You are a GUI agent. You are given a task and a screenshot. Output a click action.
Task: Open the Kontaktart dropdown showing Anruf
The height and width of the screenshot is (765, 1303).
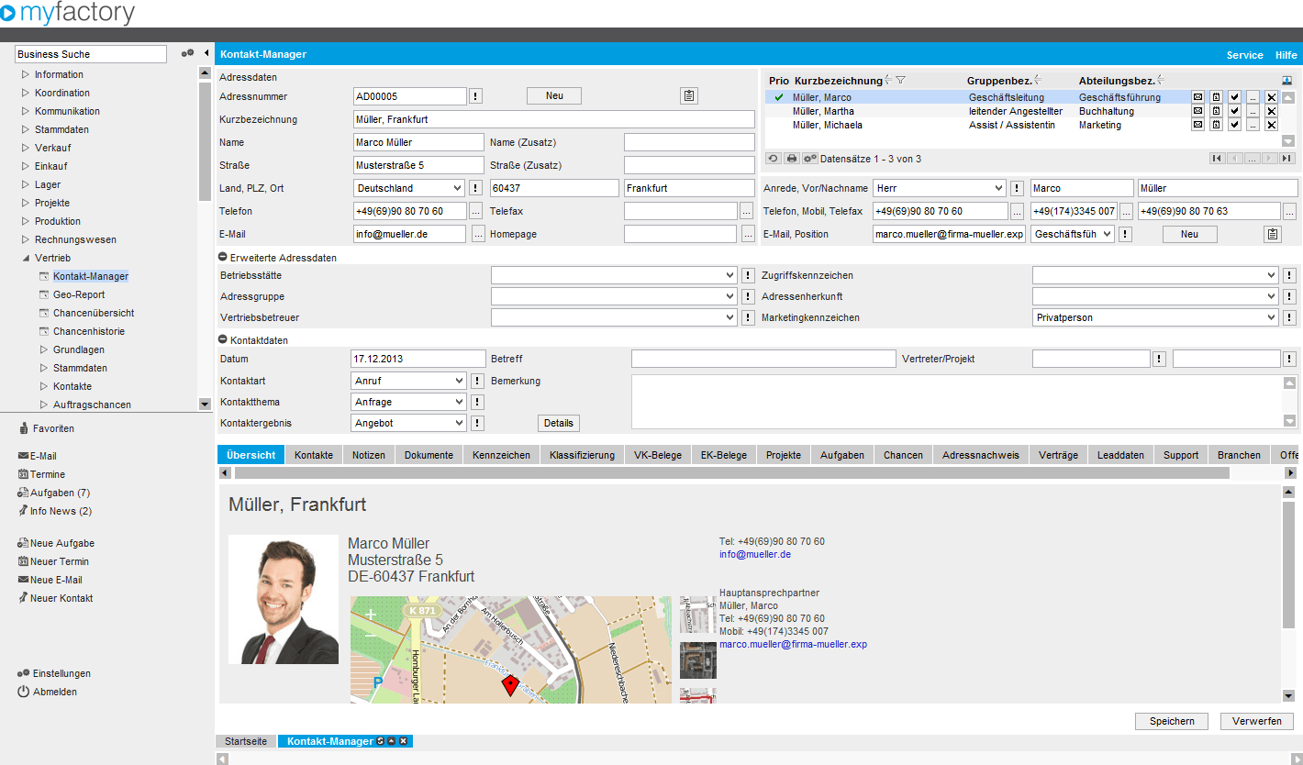[x=409, y=381]
